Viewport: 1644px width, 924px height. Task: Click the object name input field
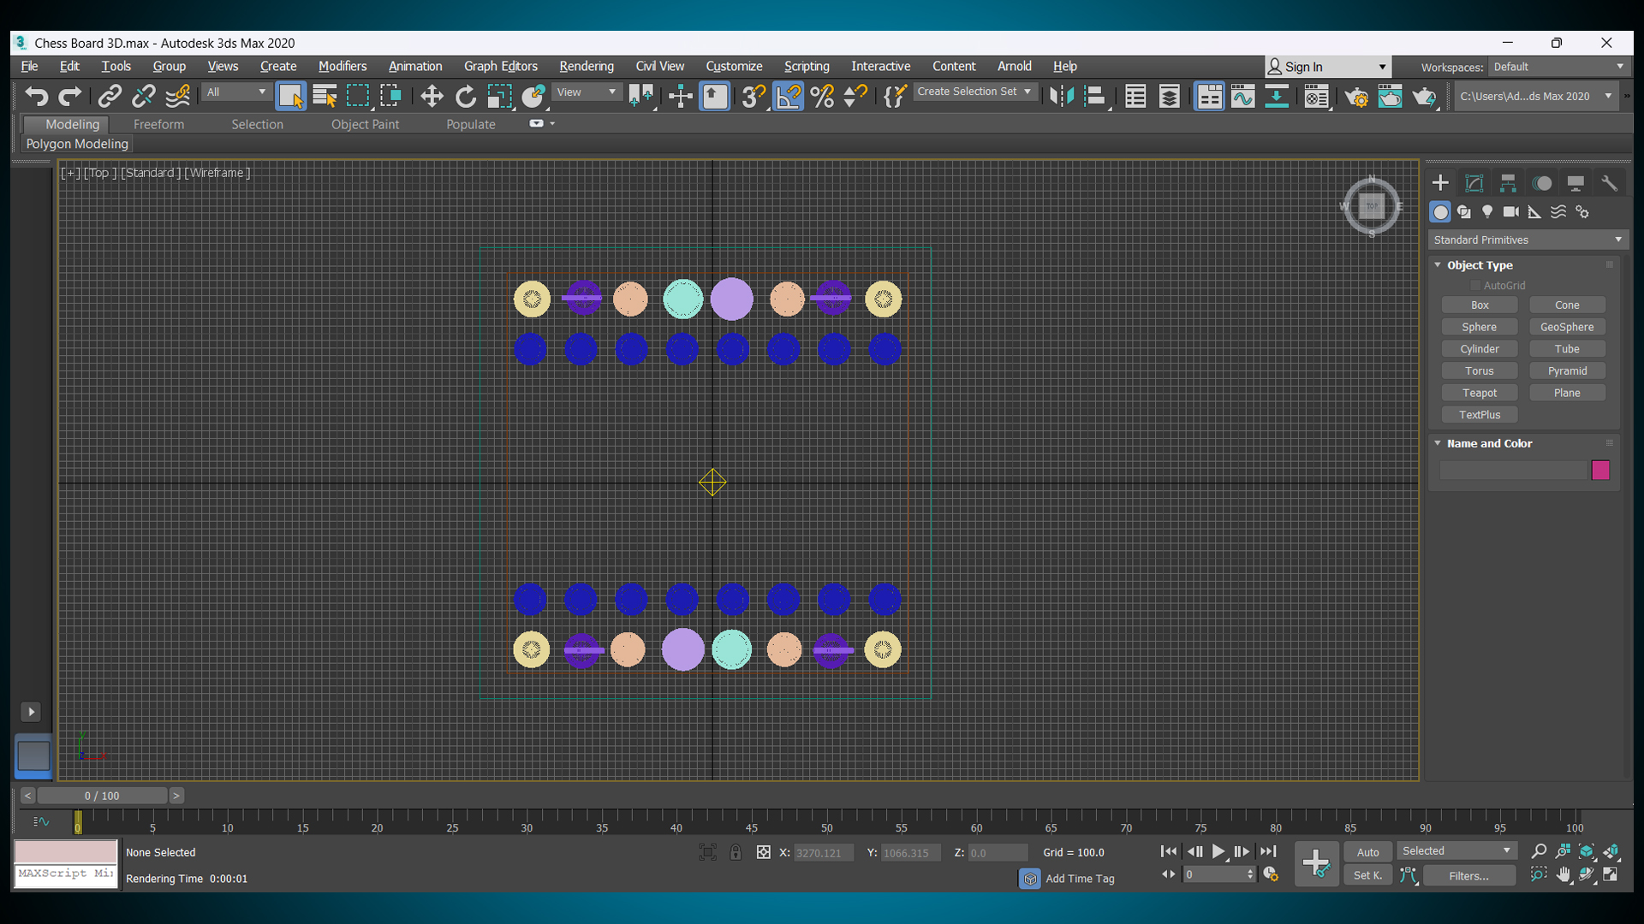click(1513, 470)
